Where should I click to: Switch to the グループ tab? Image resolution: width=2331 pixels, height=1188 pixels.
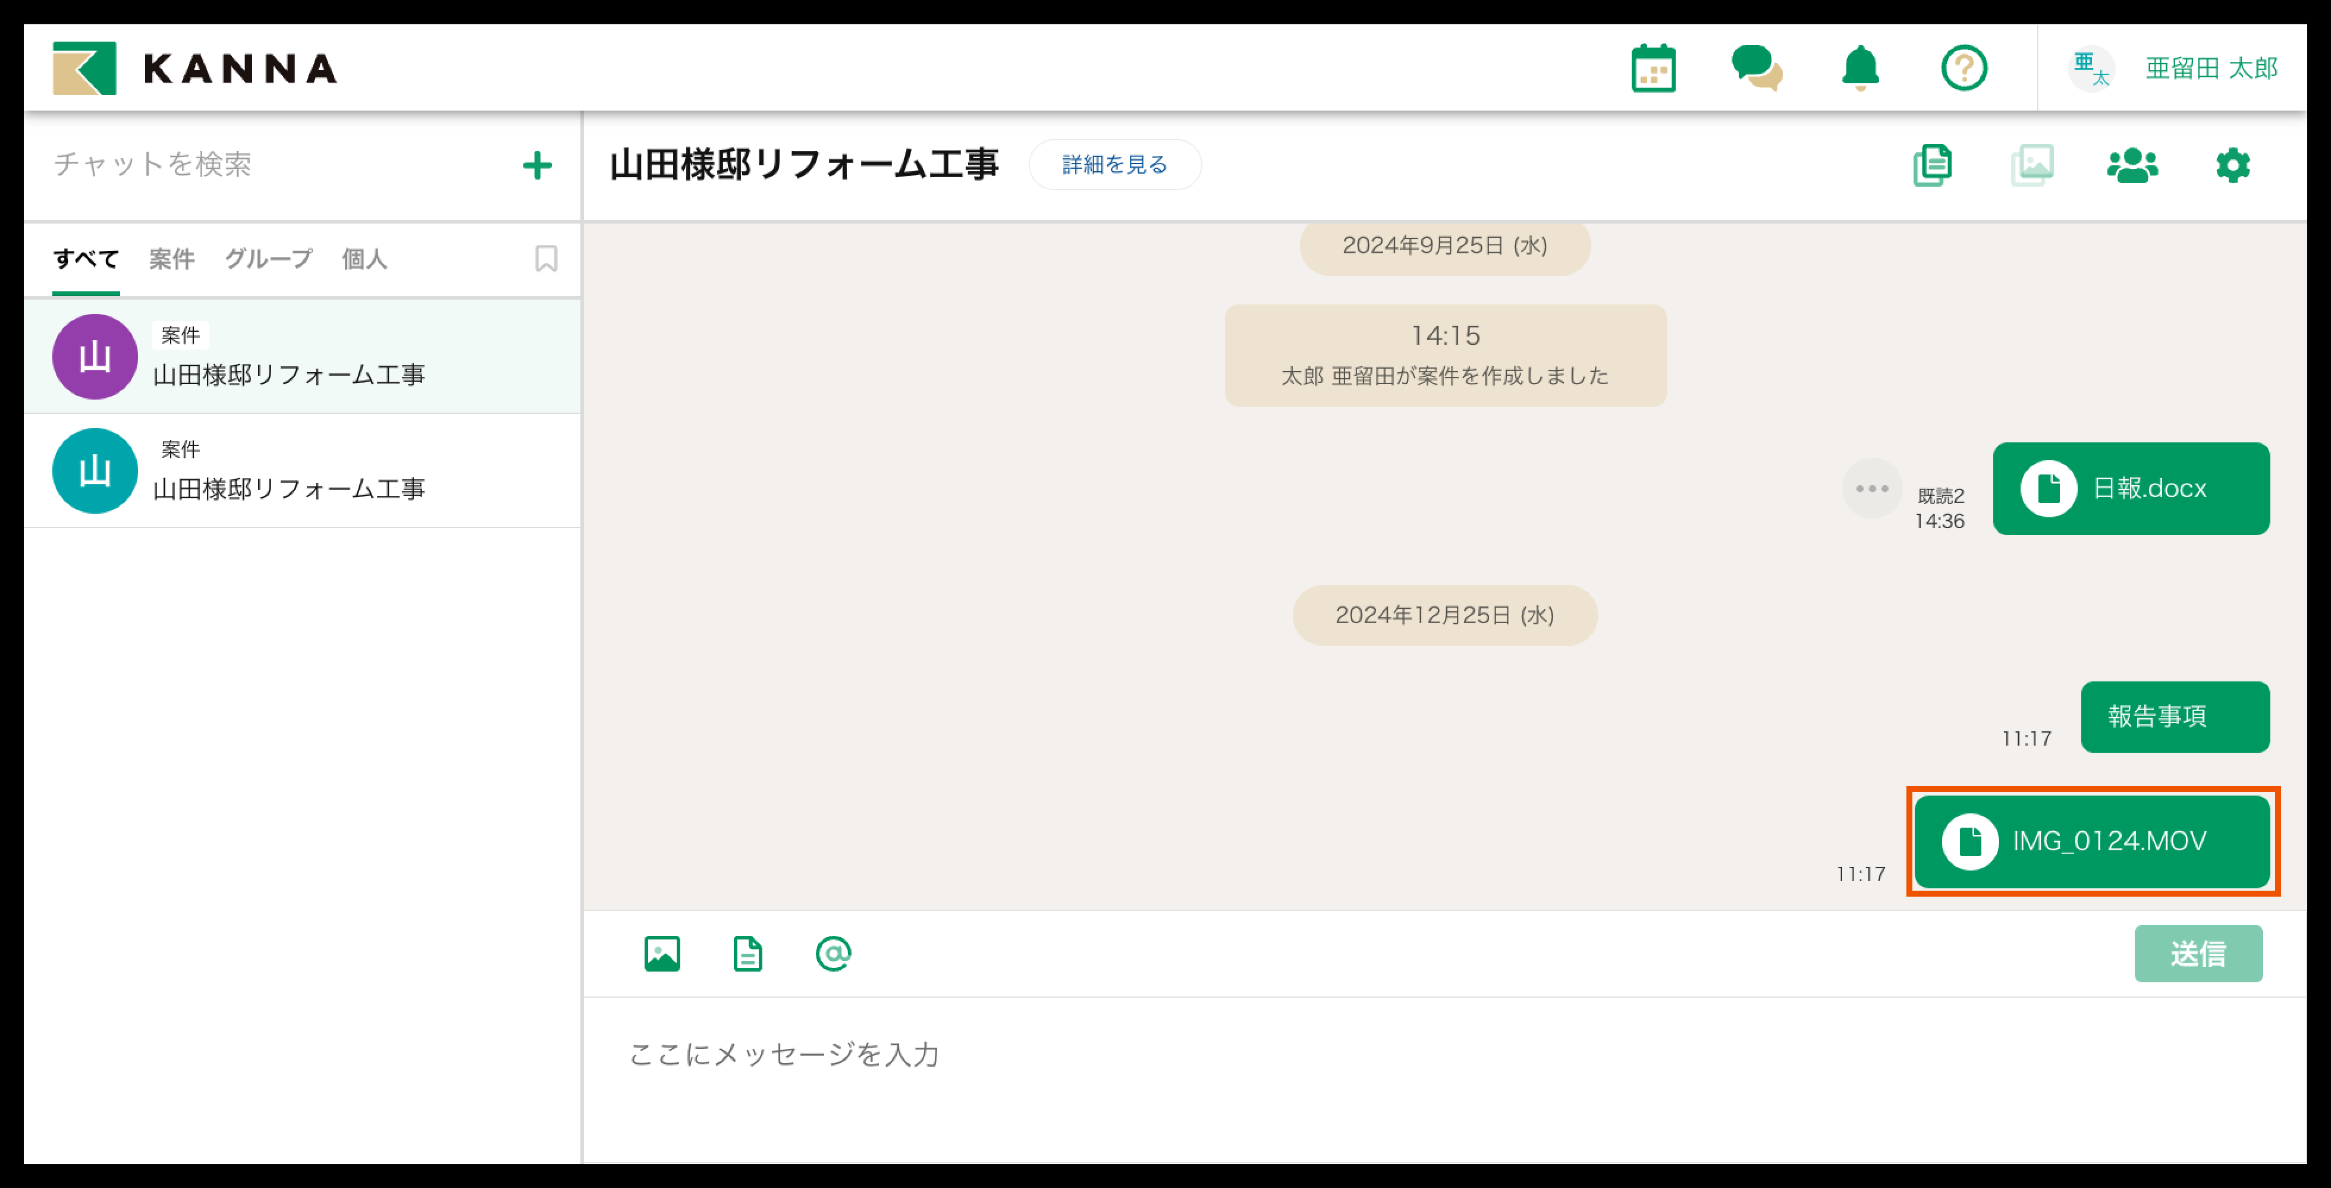[x=268, y=260]
